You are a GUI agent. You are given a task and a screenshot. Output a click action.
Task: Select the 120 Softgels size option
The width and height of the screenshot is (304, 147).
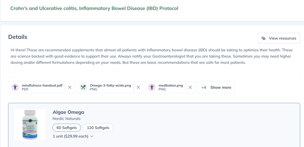pyautogui.click(x=98, y=128)
